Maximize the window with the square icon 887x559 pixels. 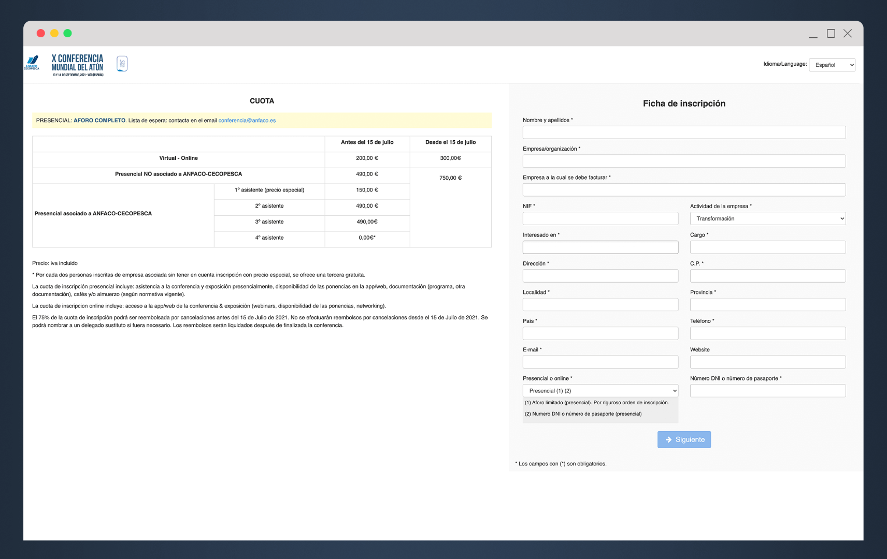click(831, 33)
